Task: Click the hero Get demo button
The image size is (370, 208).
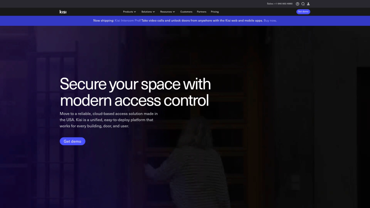Action: [x=73, y=141]
